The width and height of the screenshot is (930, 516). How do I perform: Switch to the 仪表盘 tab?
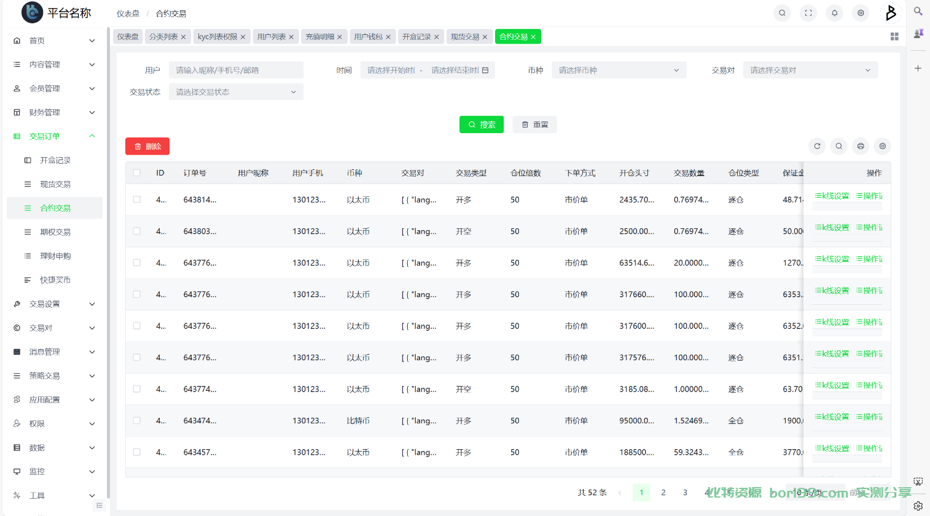(x=128, y=37)
